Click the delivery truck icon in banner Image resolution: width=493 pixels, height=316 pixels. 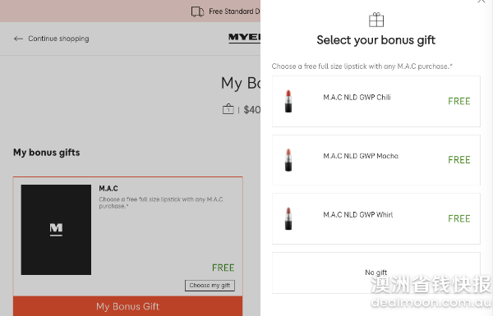click(x=197, y=11)
